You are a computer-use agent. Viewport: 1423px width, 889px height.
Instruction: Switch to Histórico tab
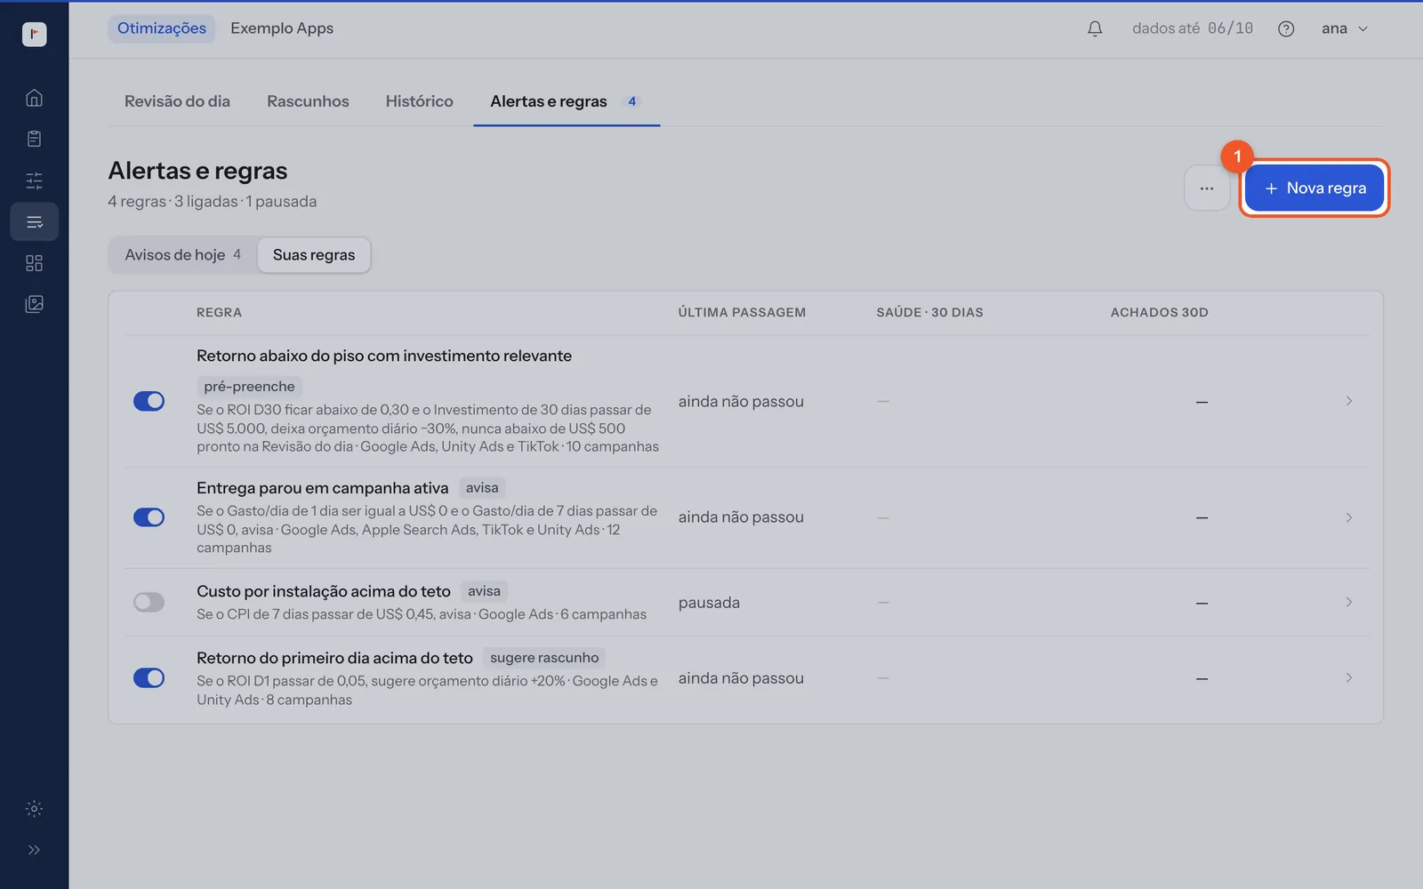pos(419,101)
